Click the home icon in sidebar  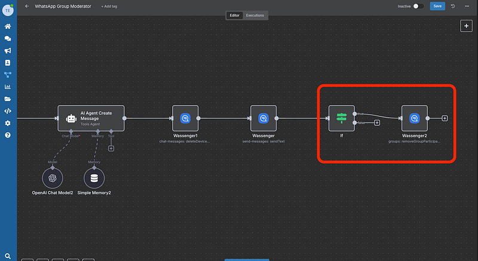pyautogui.click(x=8, y=27)
